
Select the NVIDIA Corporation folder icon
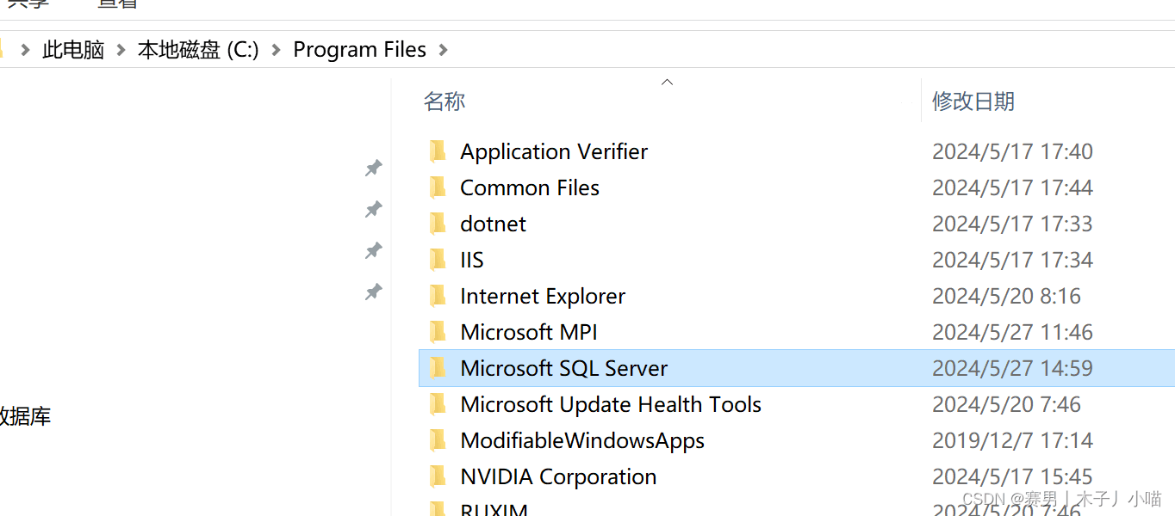438,477
